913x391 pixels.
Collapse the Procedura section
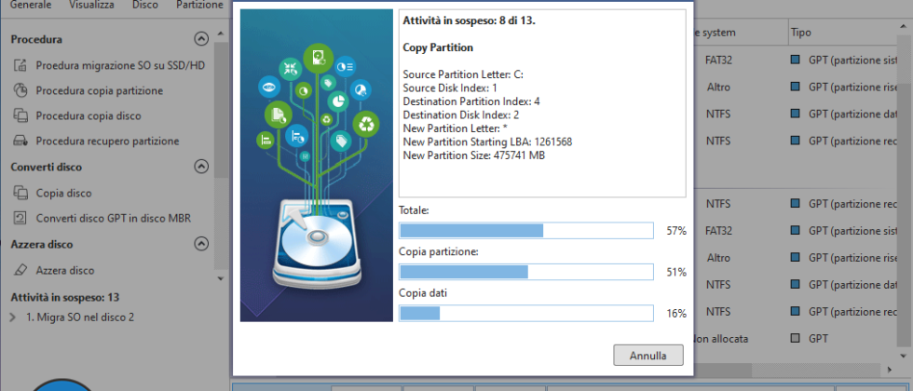click(201, 39)
